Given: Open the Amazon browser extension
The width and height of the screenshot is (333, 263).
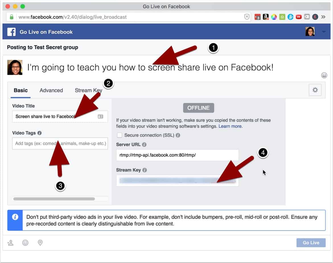Looking at the screenshot, I should click(x=266, y=17).
